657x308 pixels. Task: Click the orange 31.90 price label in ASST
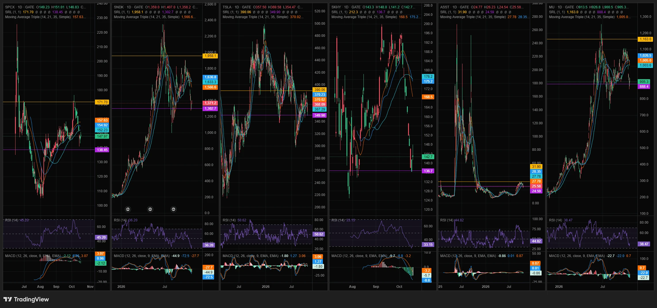tap(536, 167)
